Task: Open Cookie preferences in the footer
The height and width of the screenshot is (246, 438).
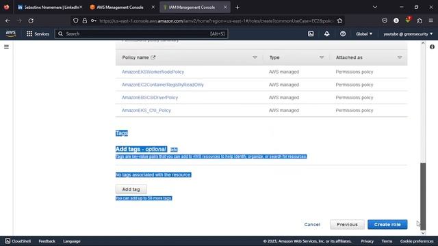Action: pyautogui.click(x=417, y=241)
